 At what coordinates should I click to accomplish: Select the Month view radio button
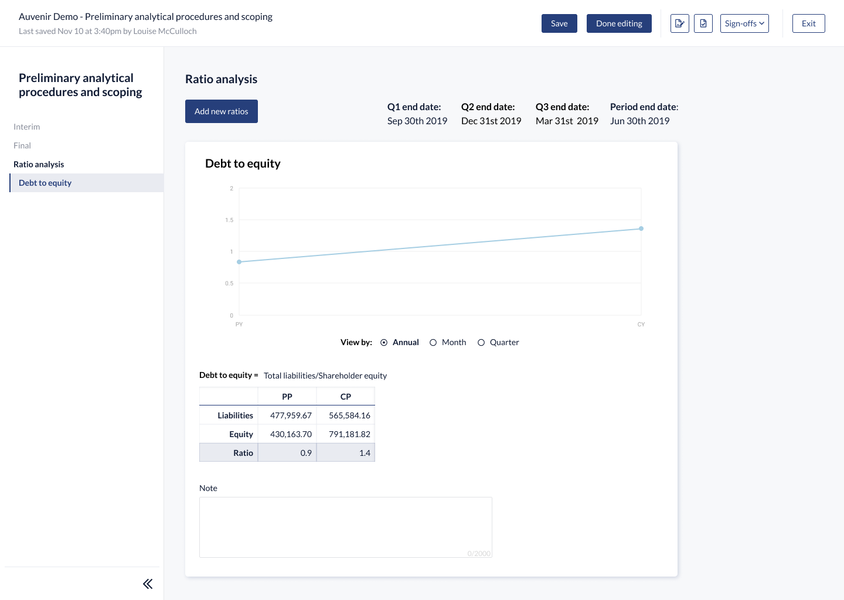433,343
